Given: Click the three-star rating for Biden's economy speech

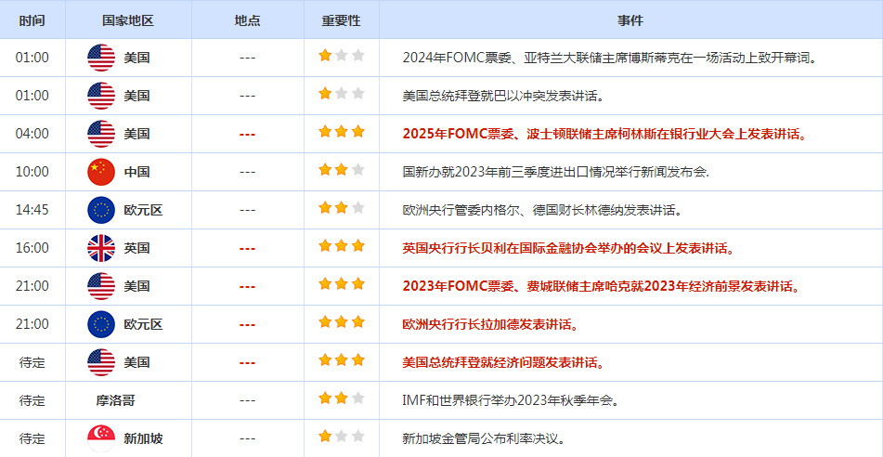Looking at the screenshot, I should coord(342,360).
